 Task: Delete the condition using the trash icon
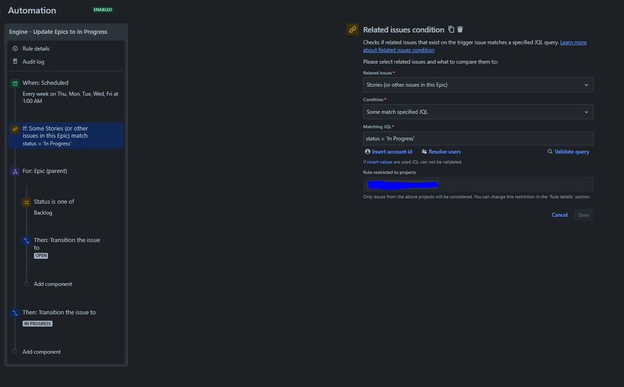click(x=460, y=29)
